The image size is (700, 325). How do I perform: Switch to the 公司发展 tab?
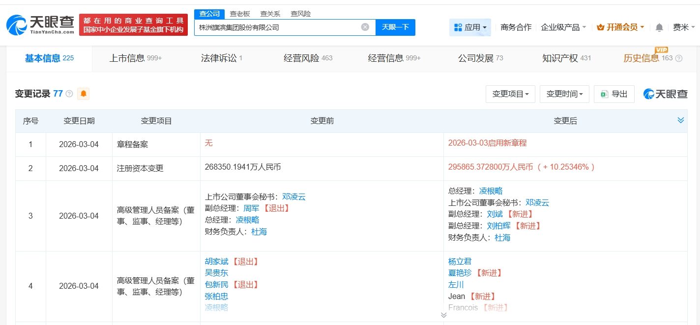tap(481, 58)
